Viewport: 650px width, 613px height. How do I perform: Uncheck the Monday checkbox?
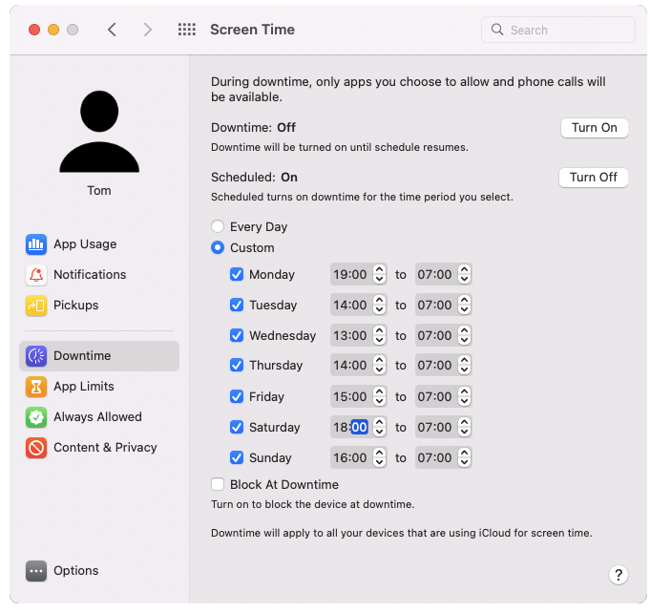237,274
